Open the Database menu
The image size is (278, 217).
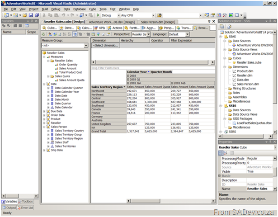pos(80,9)
